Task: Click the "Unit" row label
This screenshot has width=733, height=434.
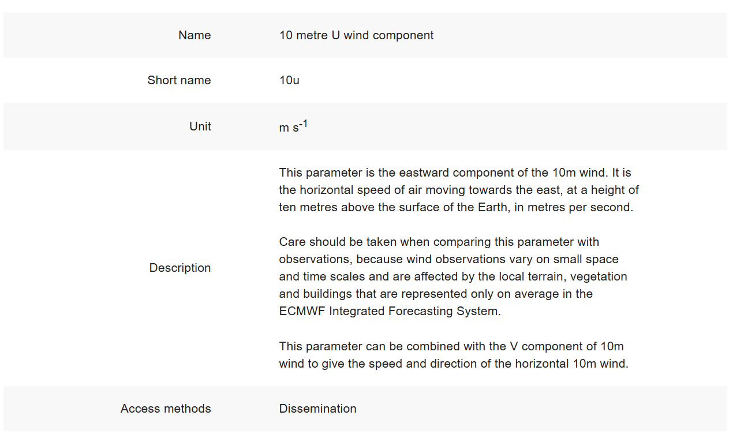Action: click(x=200, y=126)
